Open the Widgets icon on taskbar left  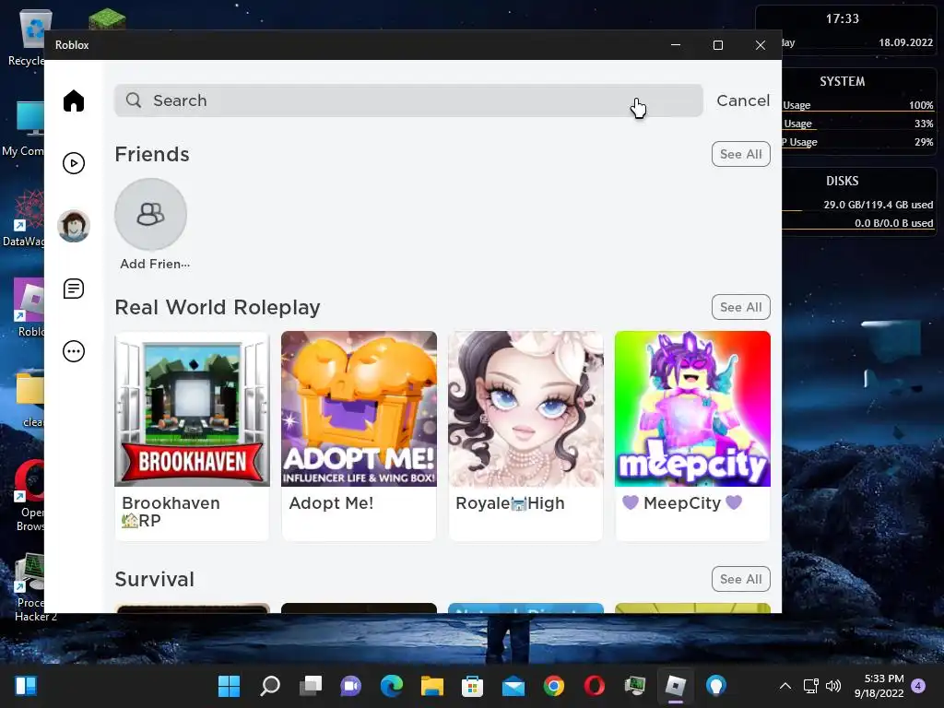[26, 686]
